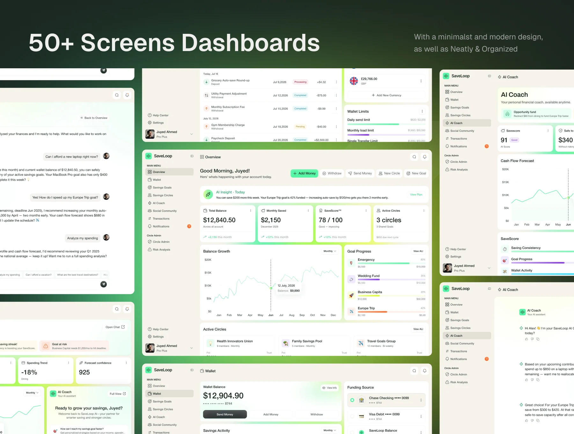Open the options for the £29,766.00 GBP currency
The image size is (574, 434).
pos(421,81)
